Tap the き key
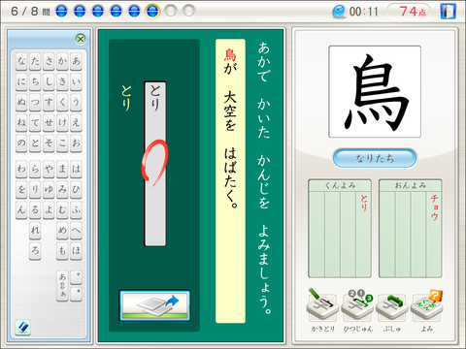The width and height of the screenshot is (466, 349). click(x=62, y=81)
